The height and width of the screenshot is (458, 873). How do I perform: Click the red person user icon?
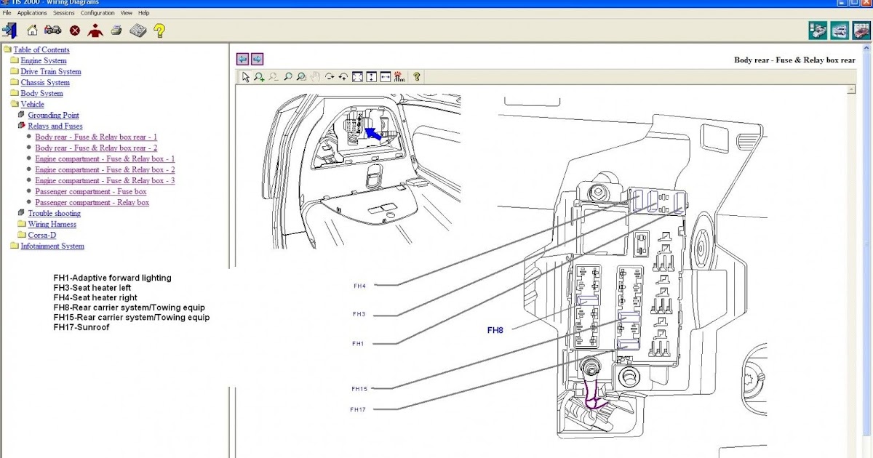(x=95, y=31)
